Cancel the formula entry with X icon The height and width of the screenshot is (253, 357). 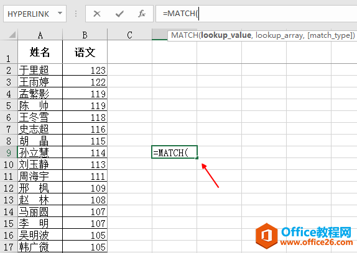coord(97,14)
